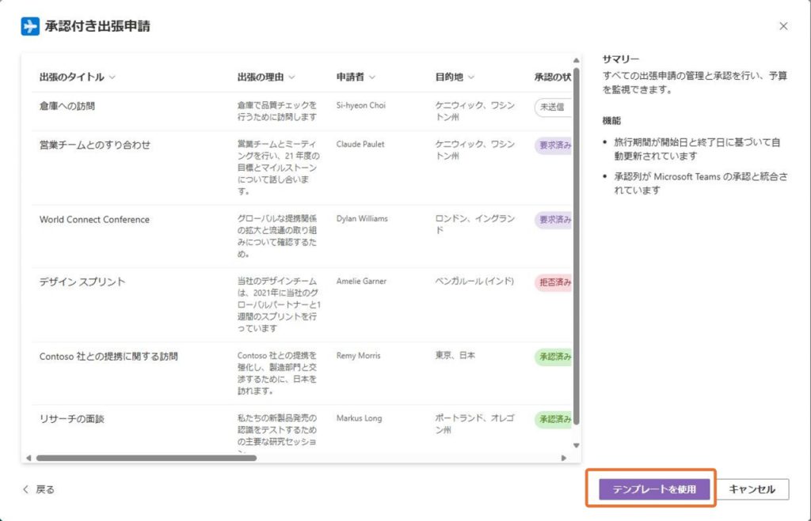Click applicant Claude Paulet

[x=360, y=144]
